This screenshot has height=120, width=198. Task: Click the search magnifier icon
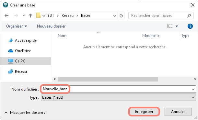189,16
